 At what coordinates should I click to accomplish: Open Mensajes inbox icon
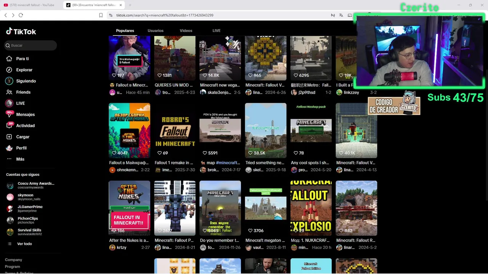[x=10, y=114]
